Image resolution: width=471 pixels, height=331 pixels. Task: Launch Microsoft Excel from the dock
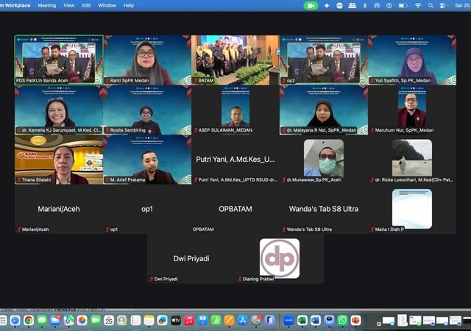tap(302, 321)
